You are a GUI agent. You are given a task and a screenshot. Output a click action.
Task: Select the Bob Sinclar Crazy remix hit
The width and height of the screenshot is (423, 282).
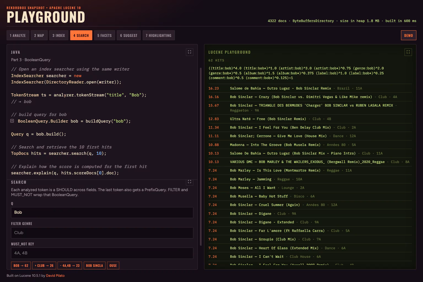click(310, 97)
